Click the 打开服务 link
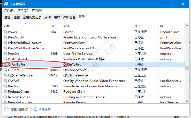191x118 pixels. point(44,109)
